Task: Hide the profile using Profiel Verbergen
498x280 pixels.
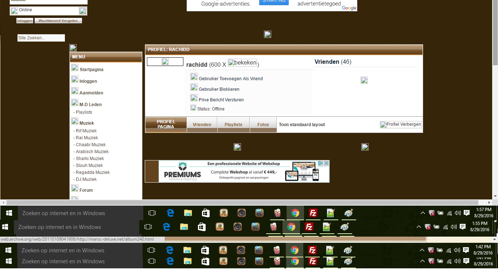Action: 401,125
